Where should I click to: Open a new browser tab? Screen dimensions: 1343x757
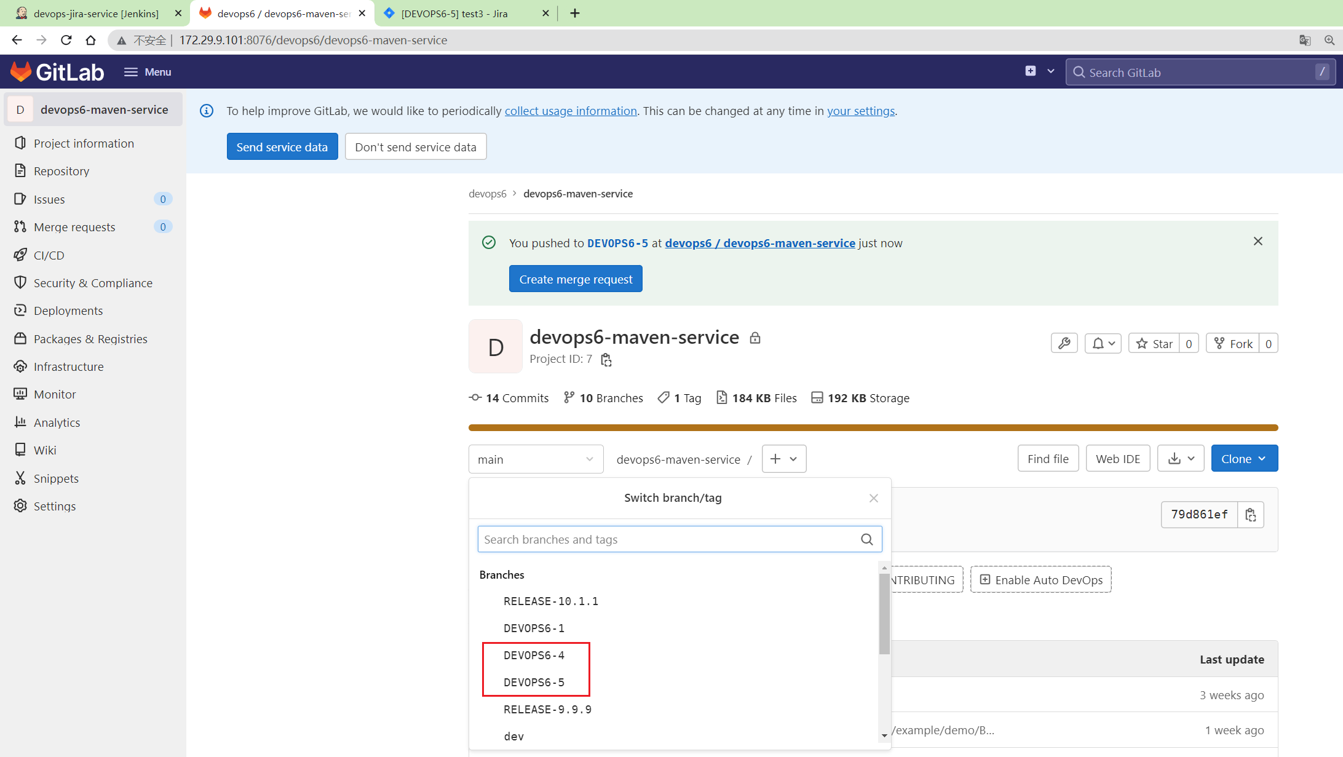coord(575,13)
